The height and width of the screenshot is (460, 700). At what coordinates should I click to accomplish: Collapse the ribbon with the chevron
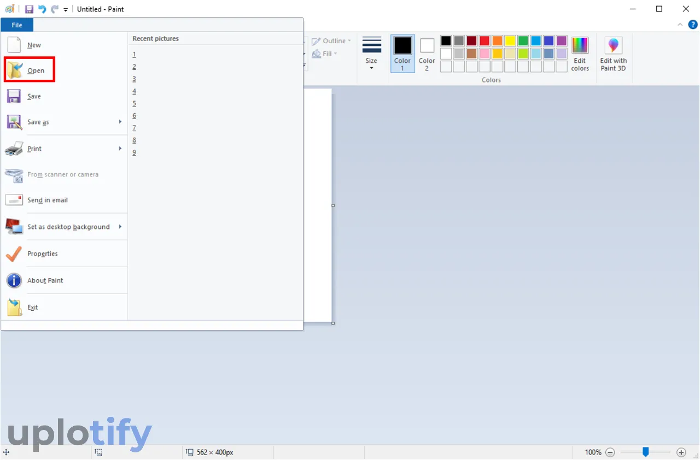click(x=680, y=25)
